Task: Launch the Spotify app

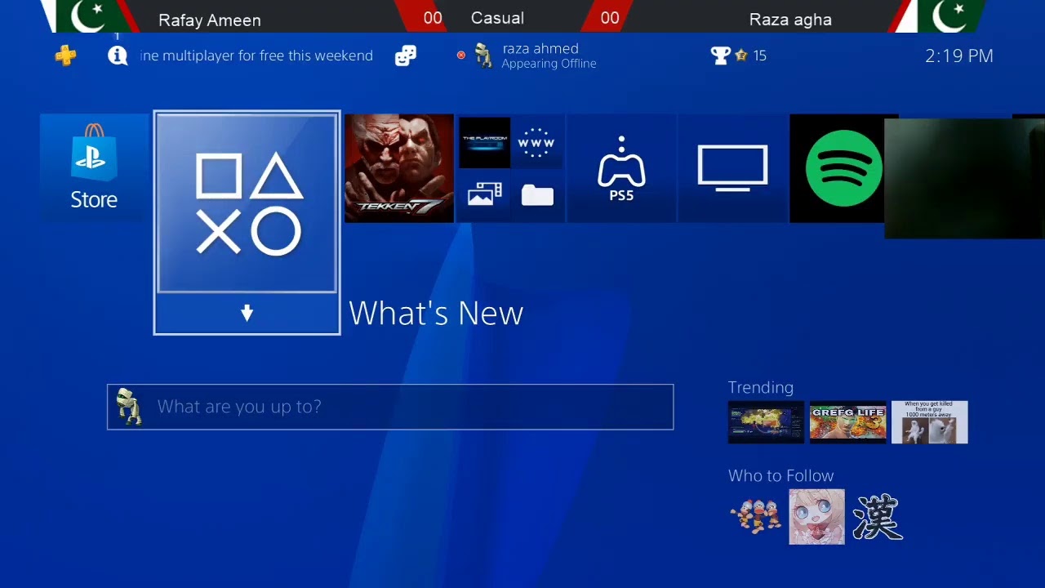Action: point(843,167)
